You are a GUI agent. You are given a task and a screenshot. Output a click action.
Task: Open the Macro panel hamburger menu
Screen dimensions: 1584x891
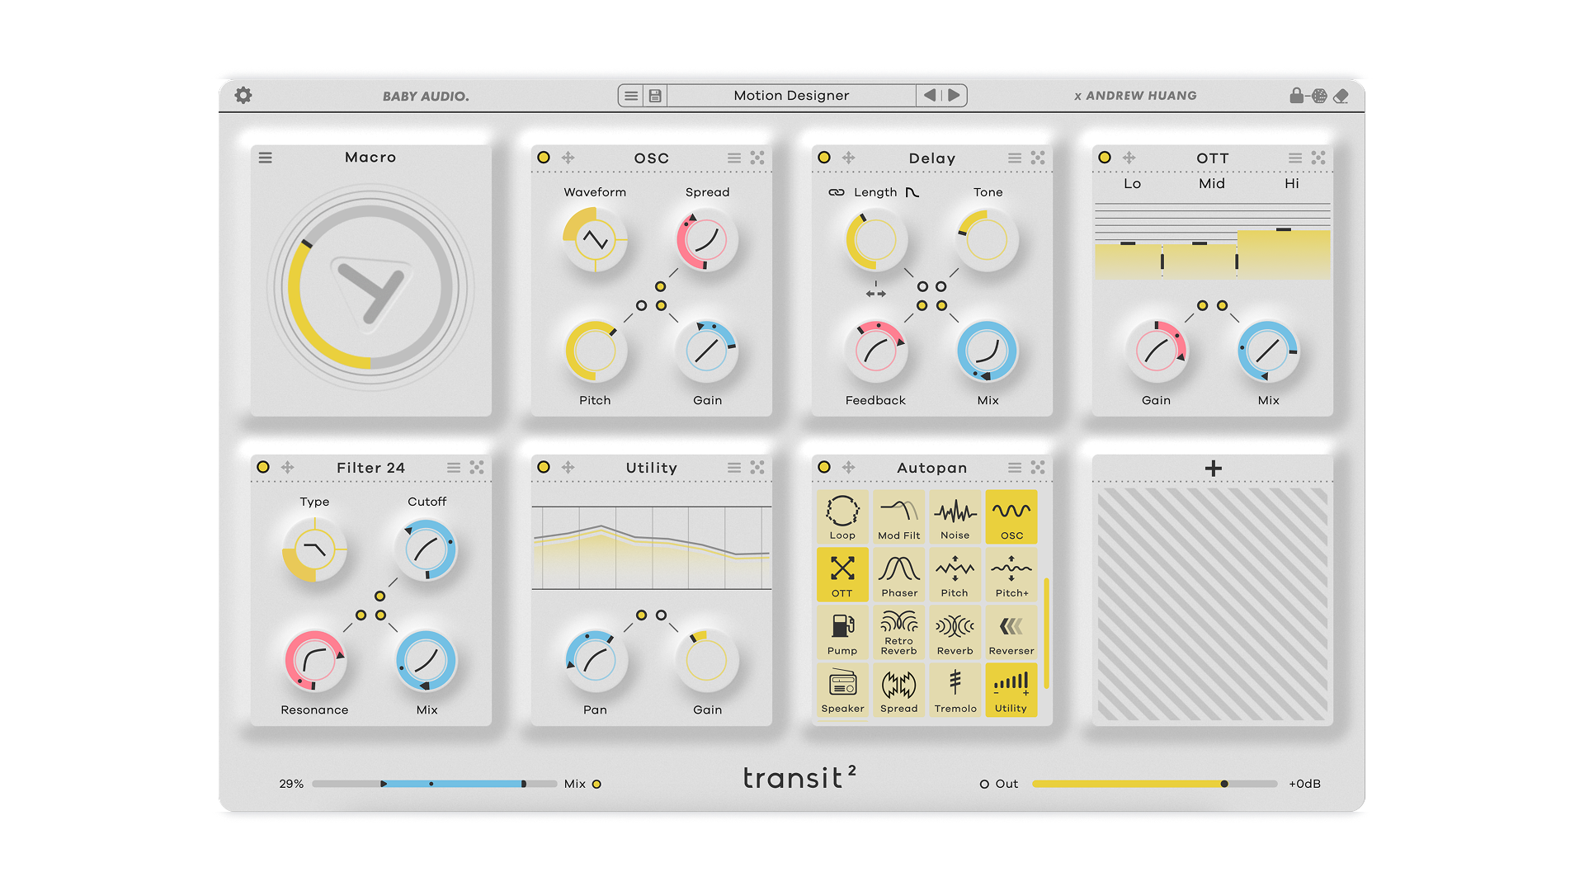tap(266, 158)
